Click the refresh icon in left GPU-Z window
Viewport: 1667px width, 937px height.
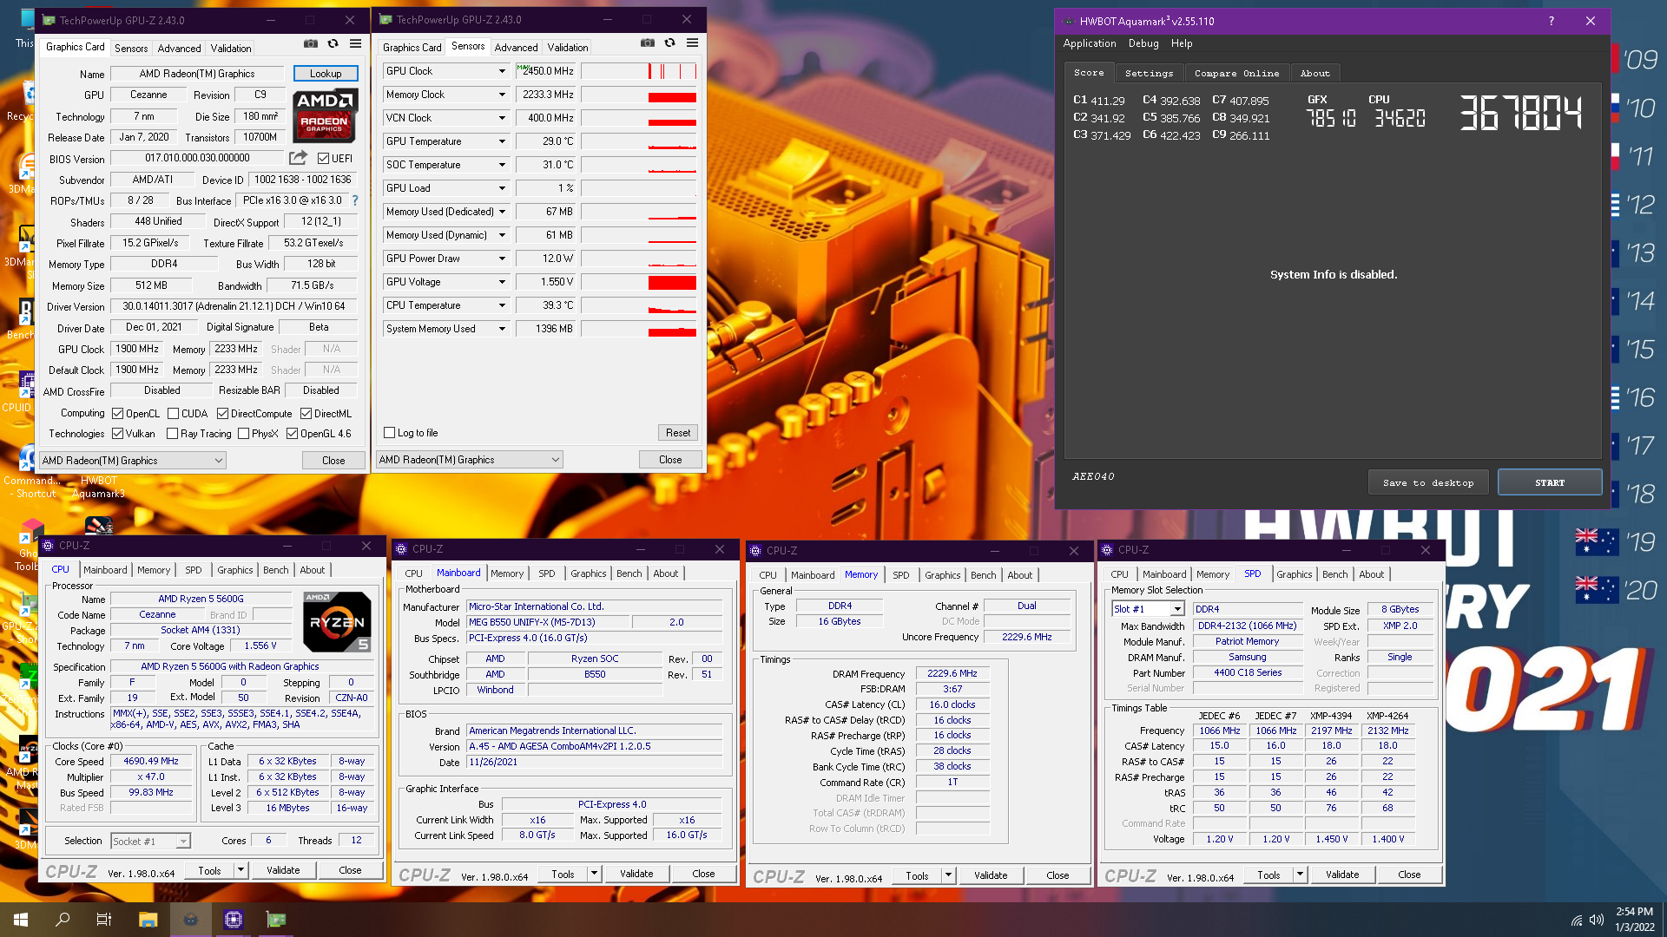click(333, 43)
